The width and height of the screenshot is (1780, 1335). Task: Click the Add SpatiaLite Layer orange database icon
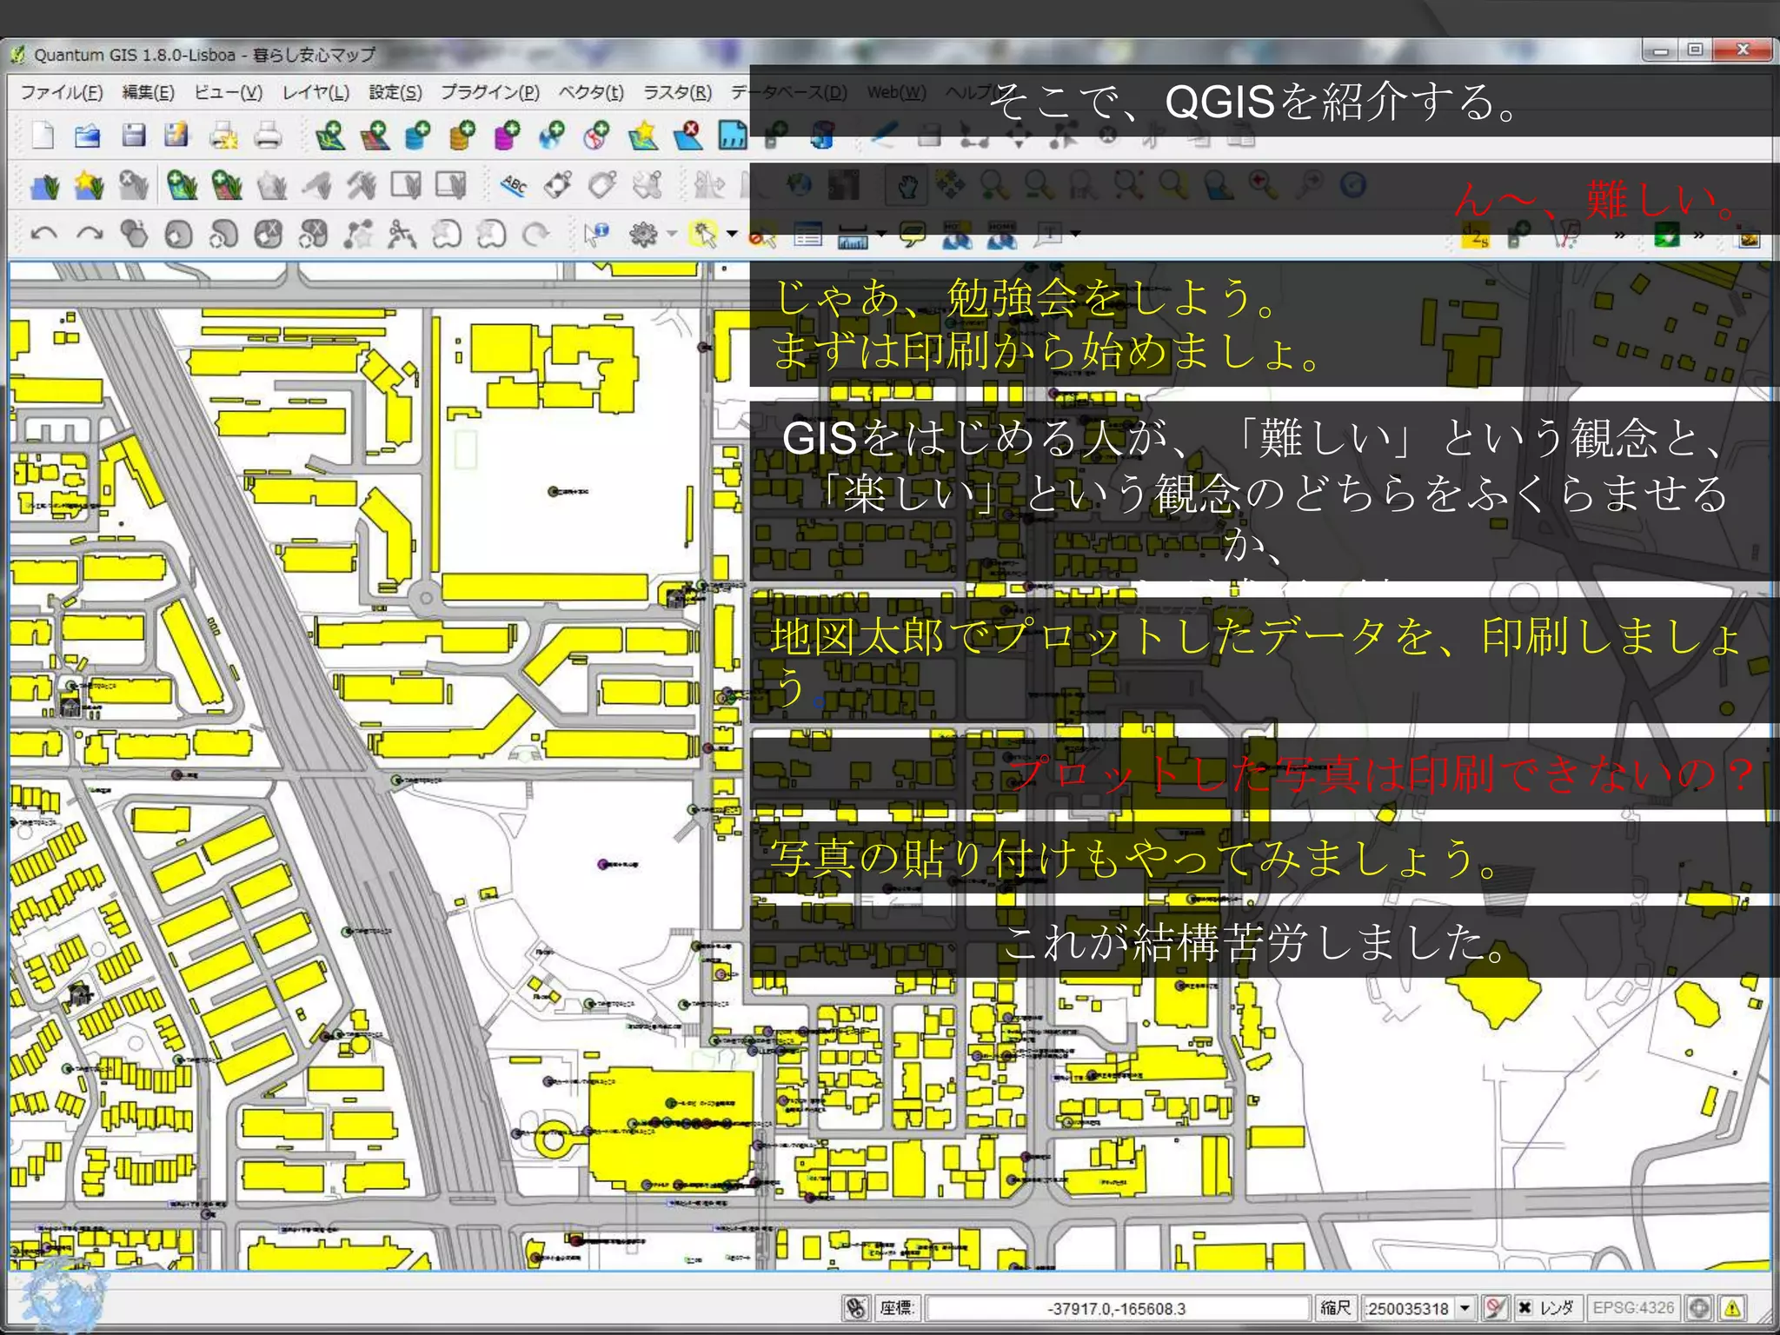[462, 136]
